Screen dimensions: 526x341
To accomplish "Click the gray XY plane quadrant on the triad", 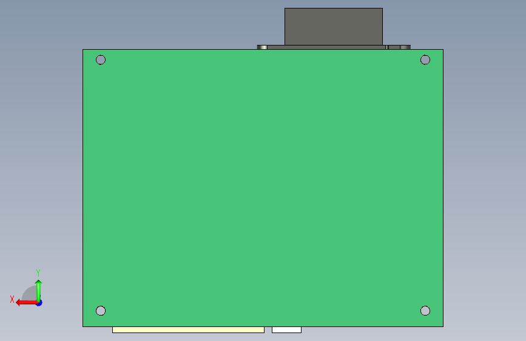I will [30, 294].
